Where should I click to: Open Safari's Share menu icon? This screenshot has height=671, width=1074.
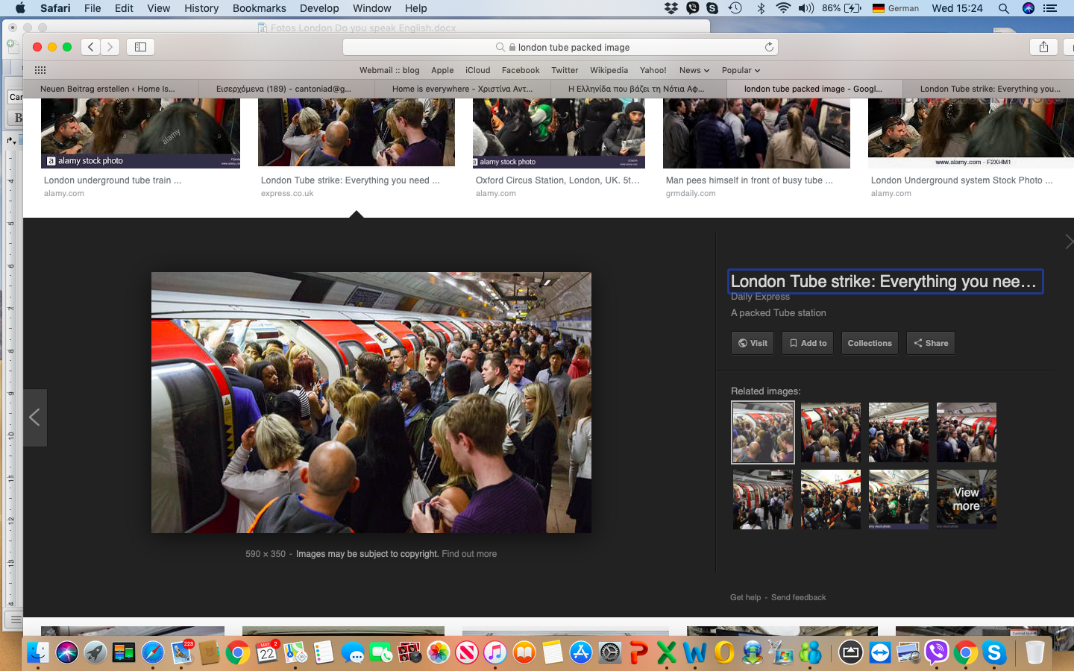[1043, 47]
